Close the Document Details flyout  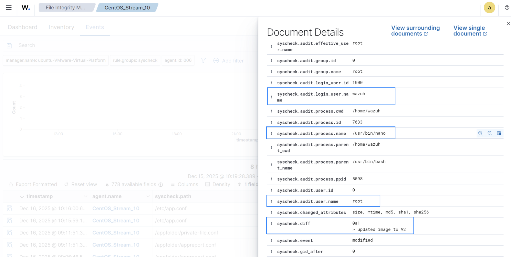[508, 24]
